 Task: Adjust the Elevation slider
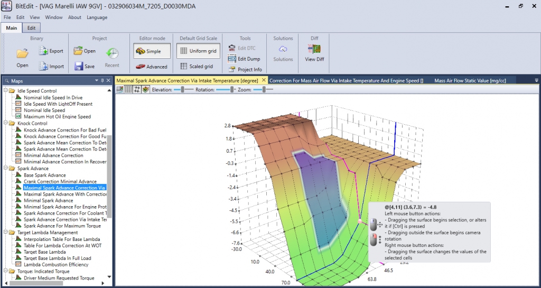click(183, 90)
